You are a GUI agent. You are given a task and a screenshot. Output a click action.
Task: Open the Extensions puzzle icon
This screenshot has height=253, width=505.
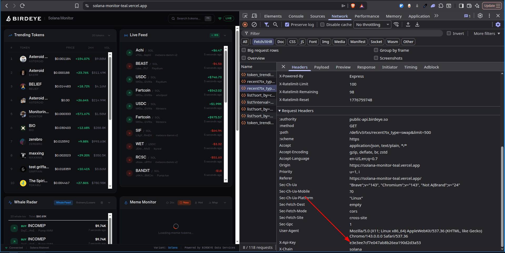click(x=441, y=6)
